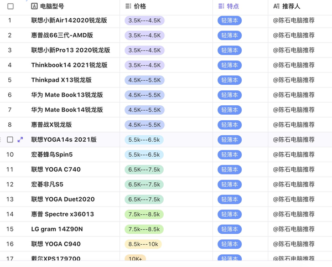Screen dimensions: 332x267
Task: Click the 8.5k---10k price tag
Action: (x=143, y=244)
